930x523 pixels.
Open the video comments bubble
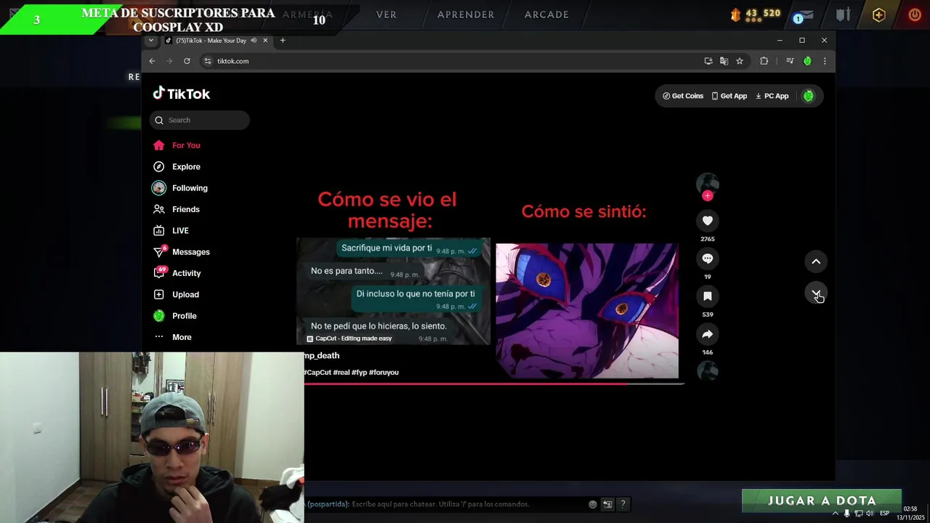coord(707,259)
